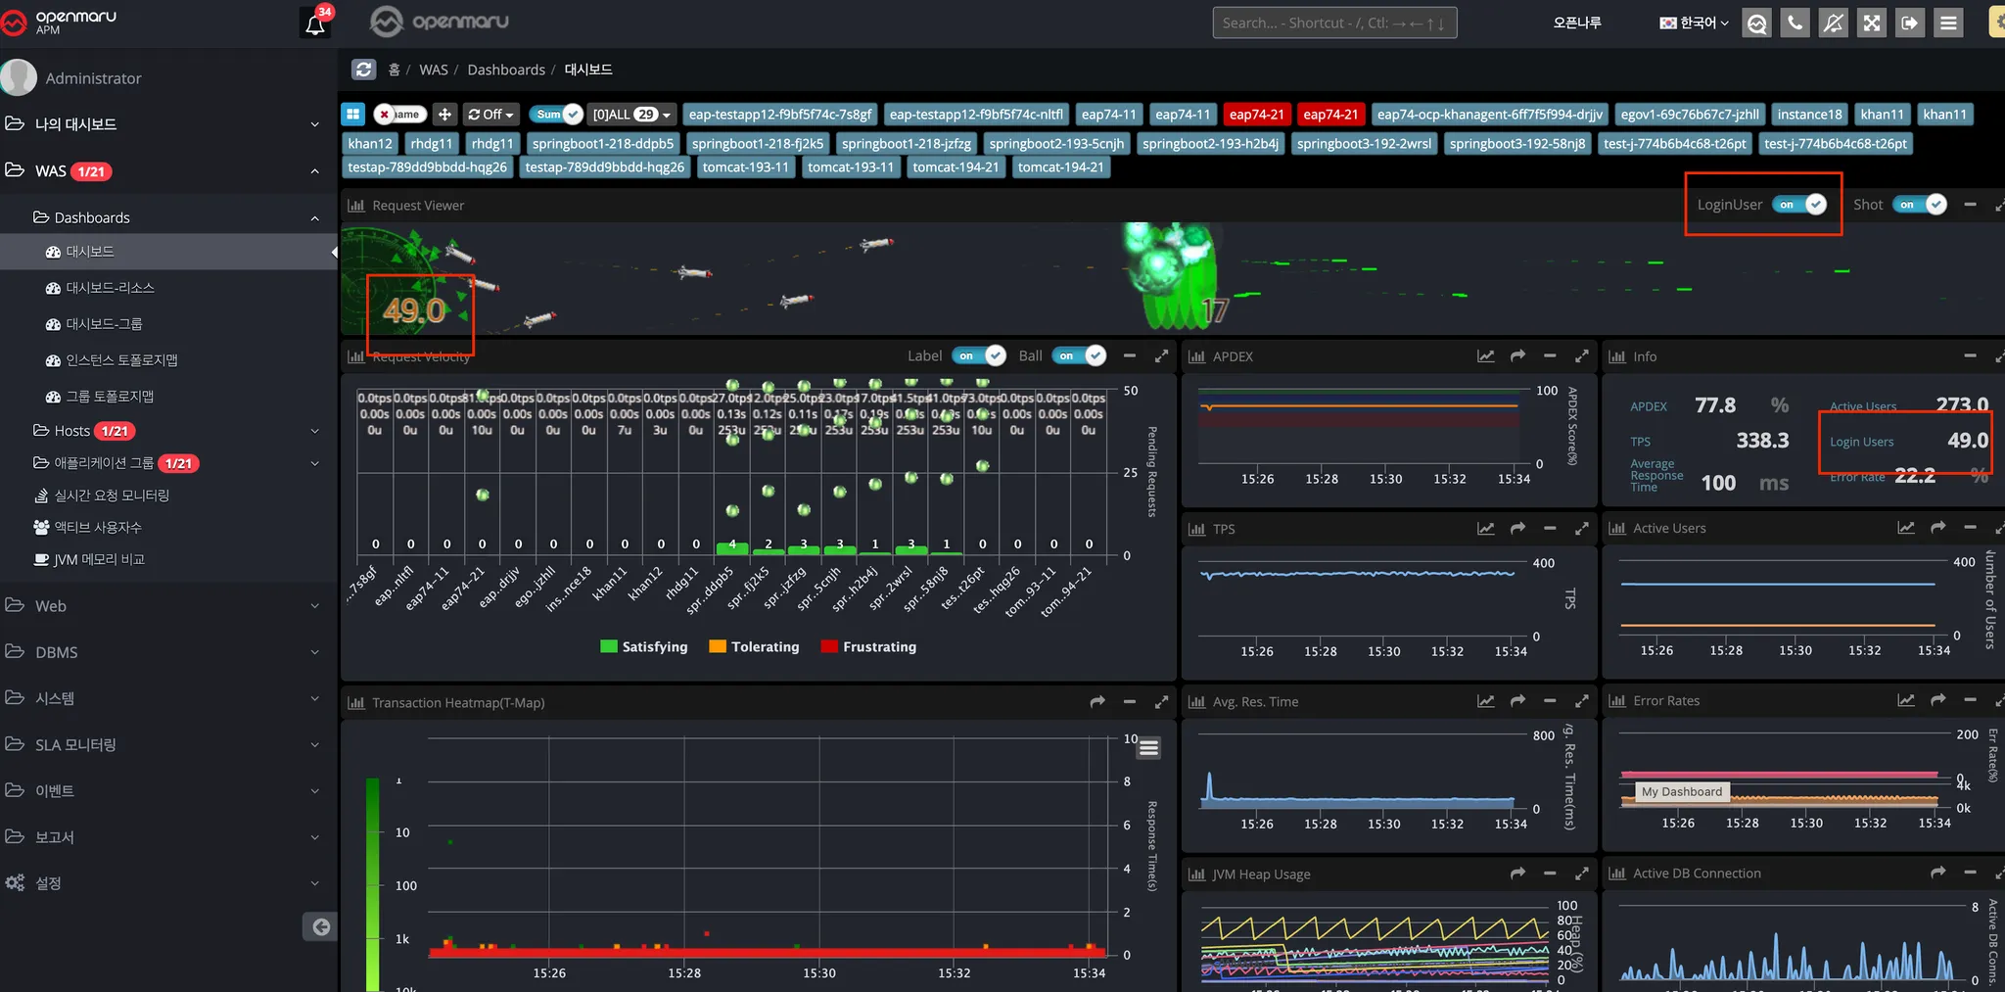
Task: Toggle the LoginUser switch off
Action: click(x=1801, y=205)
